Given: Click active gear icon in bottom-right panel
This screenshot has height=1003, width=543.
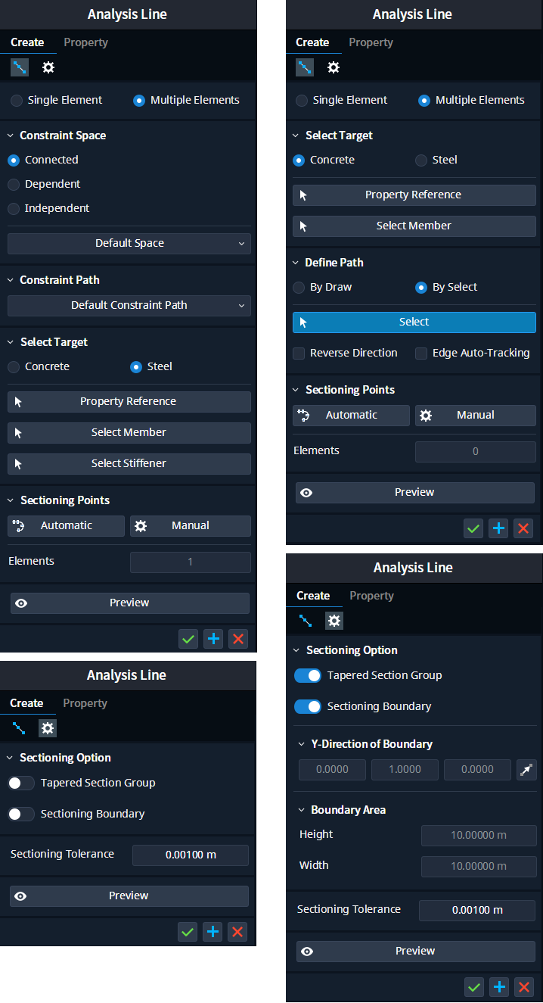Looking at the screenshot, I should pos(334,621).
